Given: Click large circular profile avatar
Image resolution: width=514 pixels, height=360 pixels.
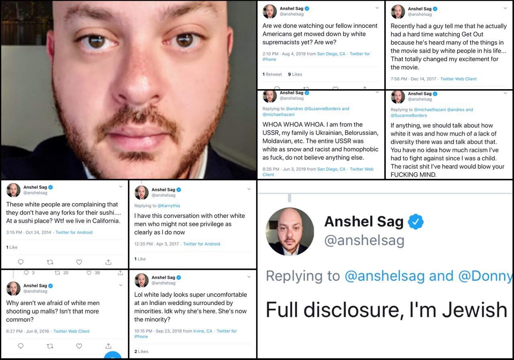Looking at the screenshot, I should (290, 232).
